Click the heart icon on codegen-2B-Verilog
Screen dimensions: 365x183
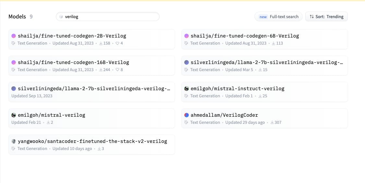117,43
